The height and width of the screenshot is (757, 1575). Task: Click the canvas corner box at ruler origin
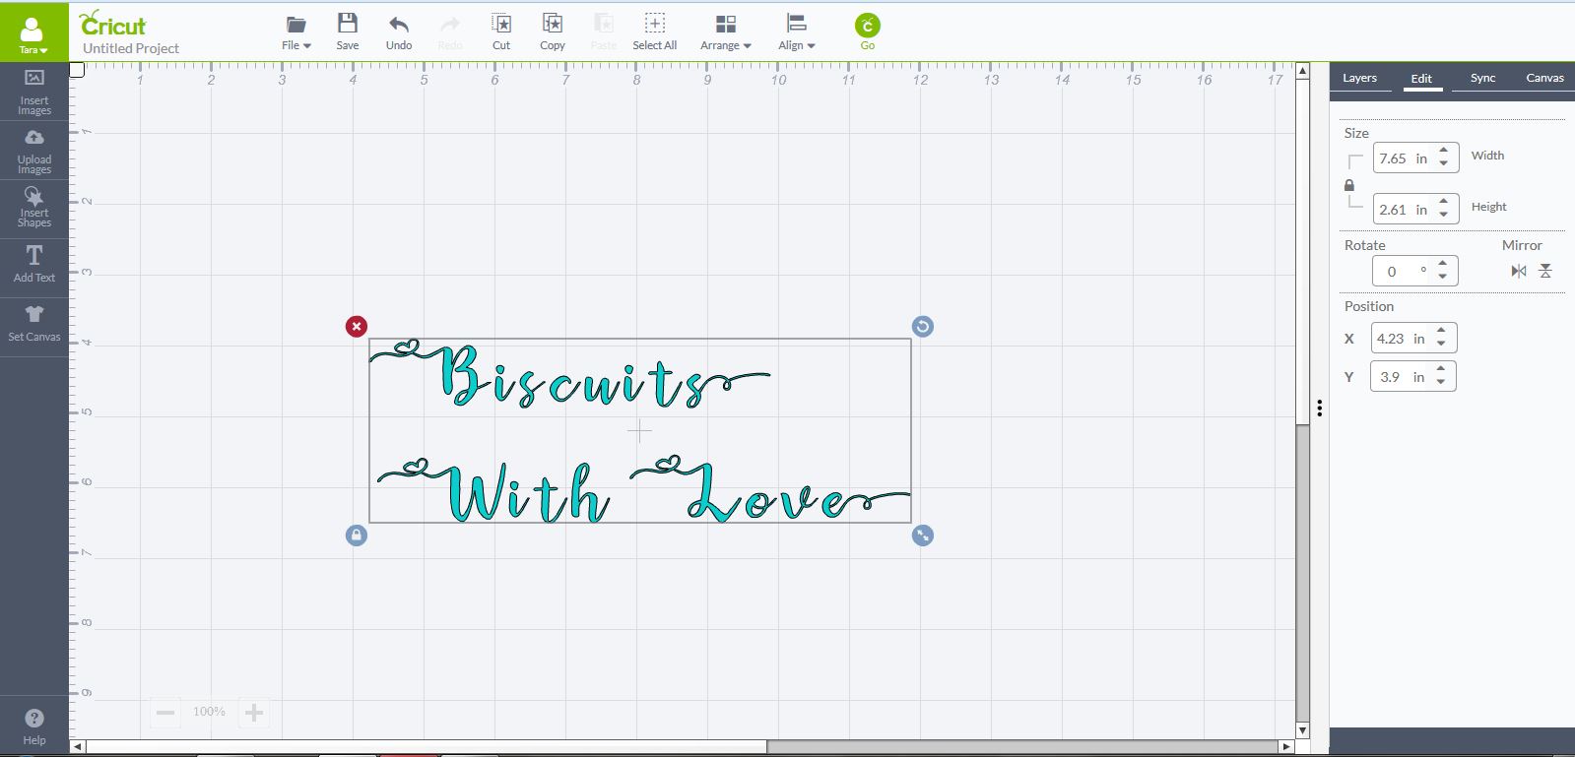pos(78,70)
